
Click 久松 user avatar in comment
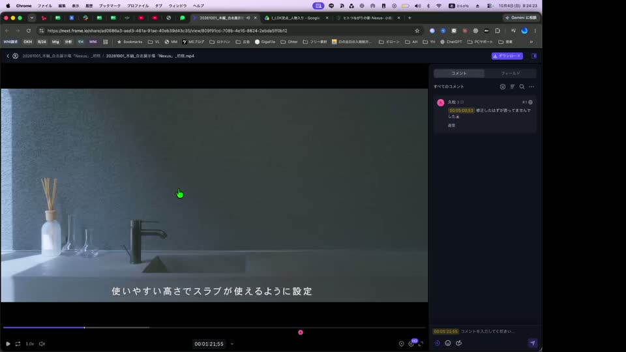coord(441,102)
